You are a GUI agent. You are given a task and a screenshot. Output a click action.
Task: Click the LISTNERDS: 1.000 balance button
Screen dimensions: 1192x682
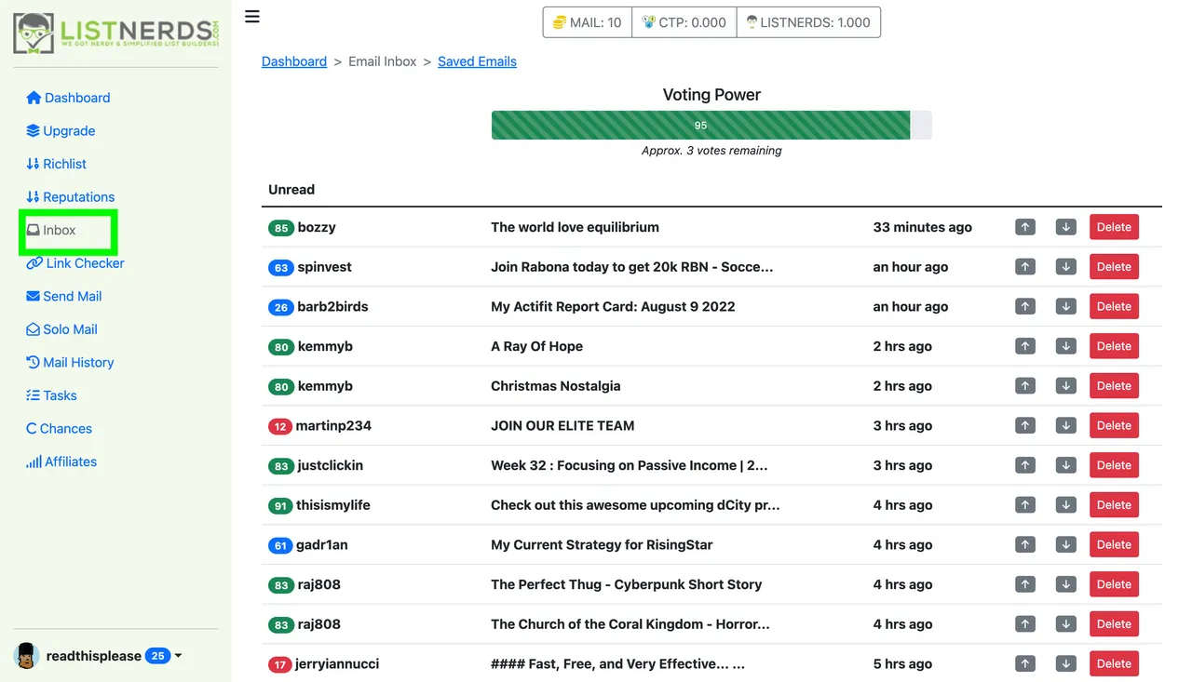pos(808,22)
